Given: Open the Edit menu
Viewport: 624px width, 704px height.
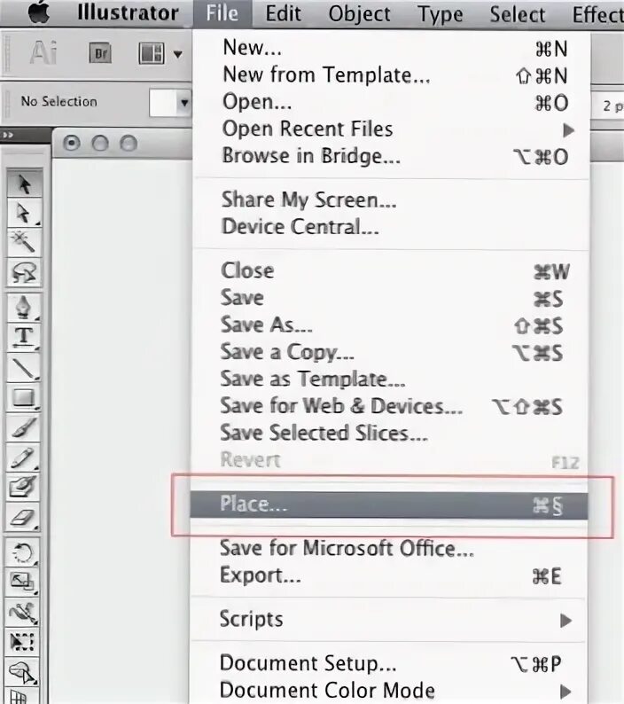Looking at the screenshot, I should point(284,13).
